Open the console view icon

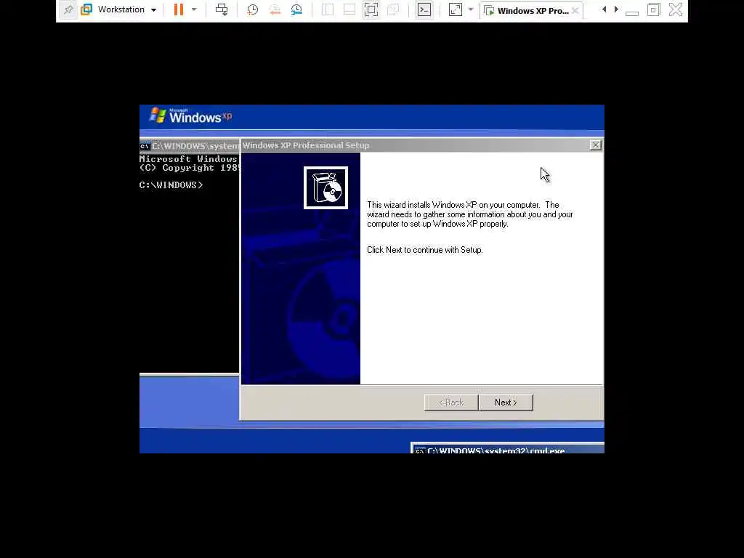point(424,9)
